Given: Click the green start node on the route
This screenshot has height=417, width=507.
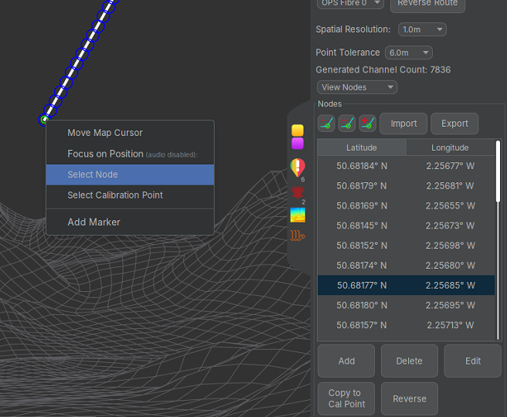Looking at the screenshot, I should (44, 120).
